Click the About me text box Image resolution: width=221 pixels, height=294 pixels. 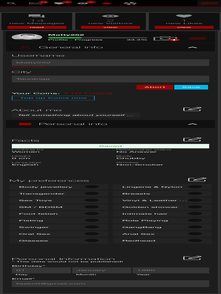(76, 115)
